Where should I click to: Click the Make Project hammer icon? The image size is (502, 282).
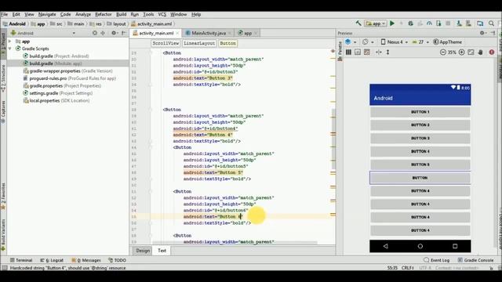(x=358, y=23)
